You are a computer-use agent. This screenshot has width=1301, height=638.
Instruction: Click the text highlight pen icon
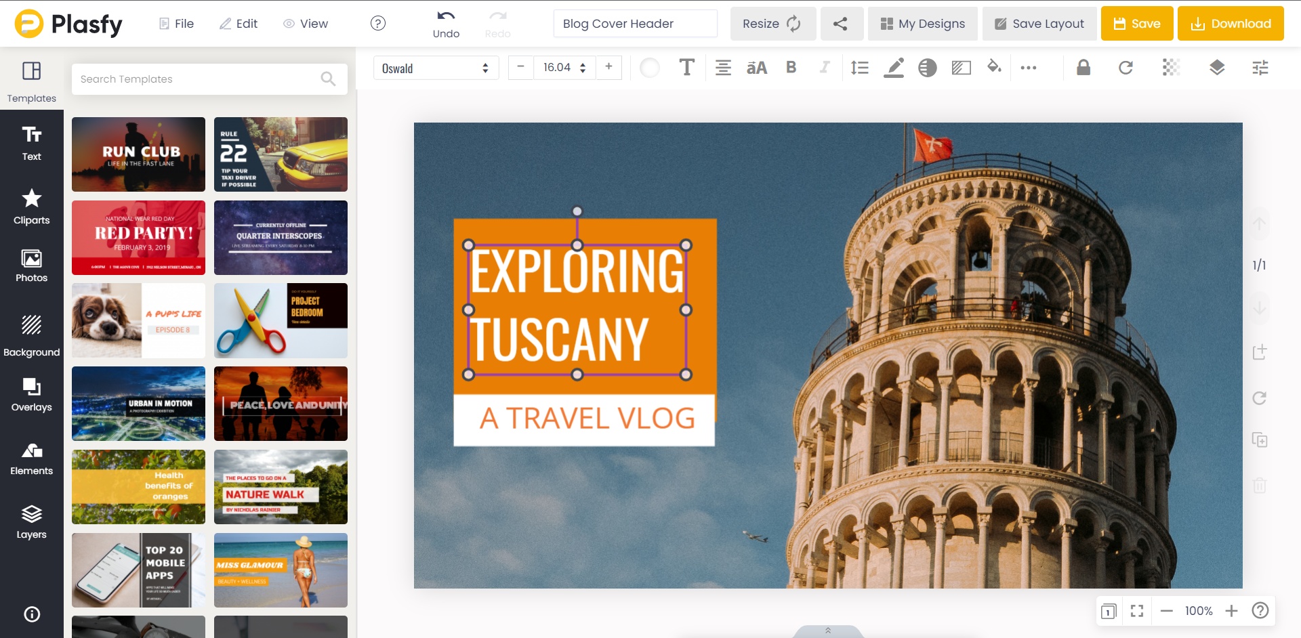(894, 68)
